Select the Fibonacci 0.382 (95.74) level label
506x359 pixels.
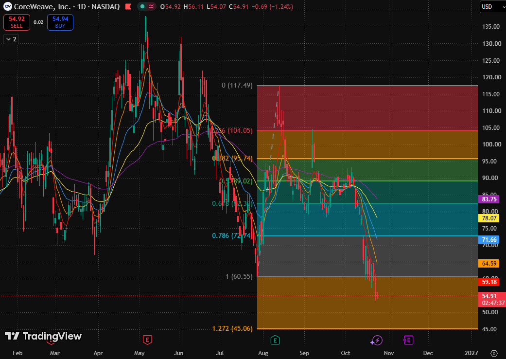[232, 158]
